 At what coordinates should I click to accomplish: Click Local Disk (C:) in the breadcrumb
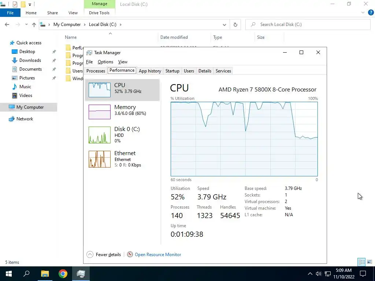click(103, 25)
